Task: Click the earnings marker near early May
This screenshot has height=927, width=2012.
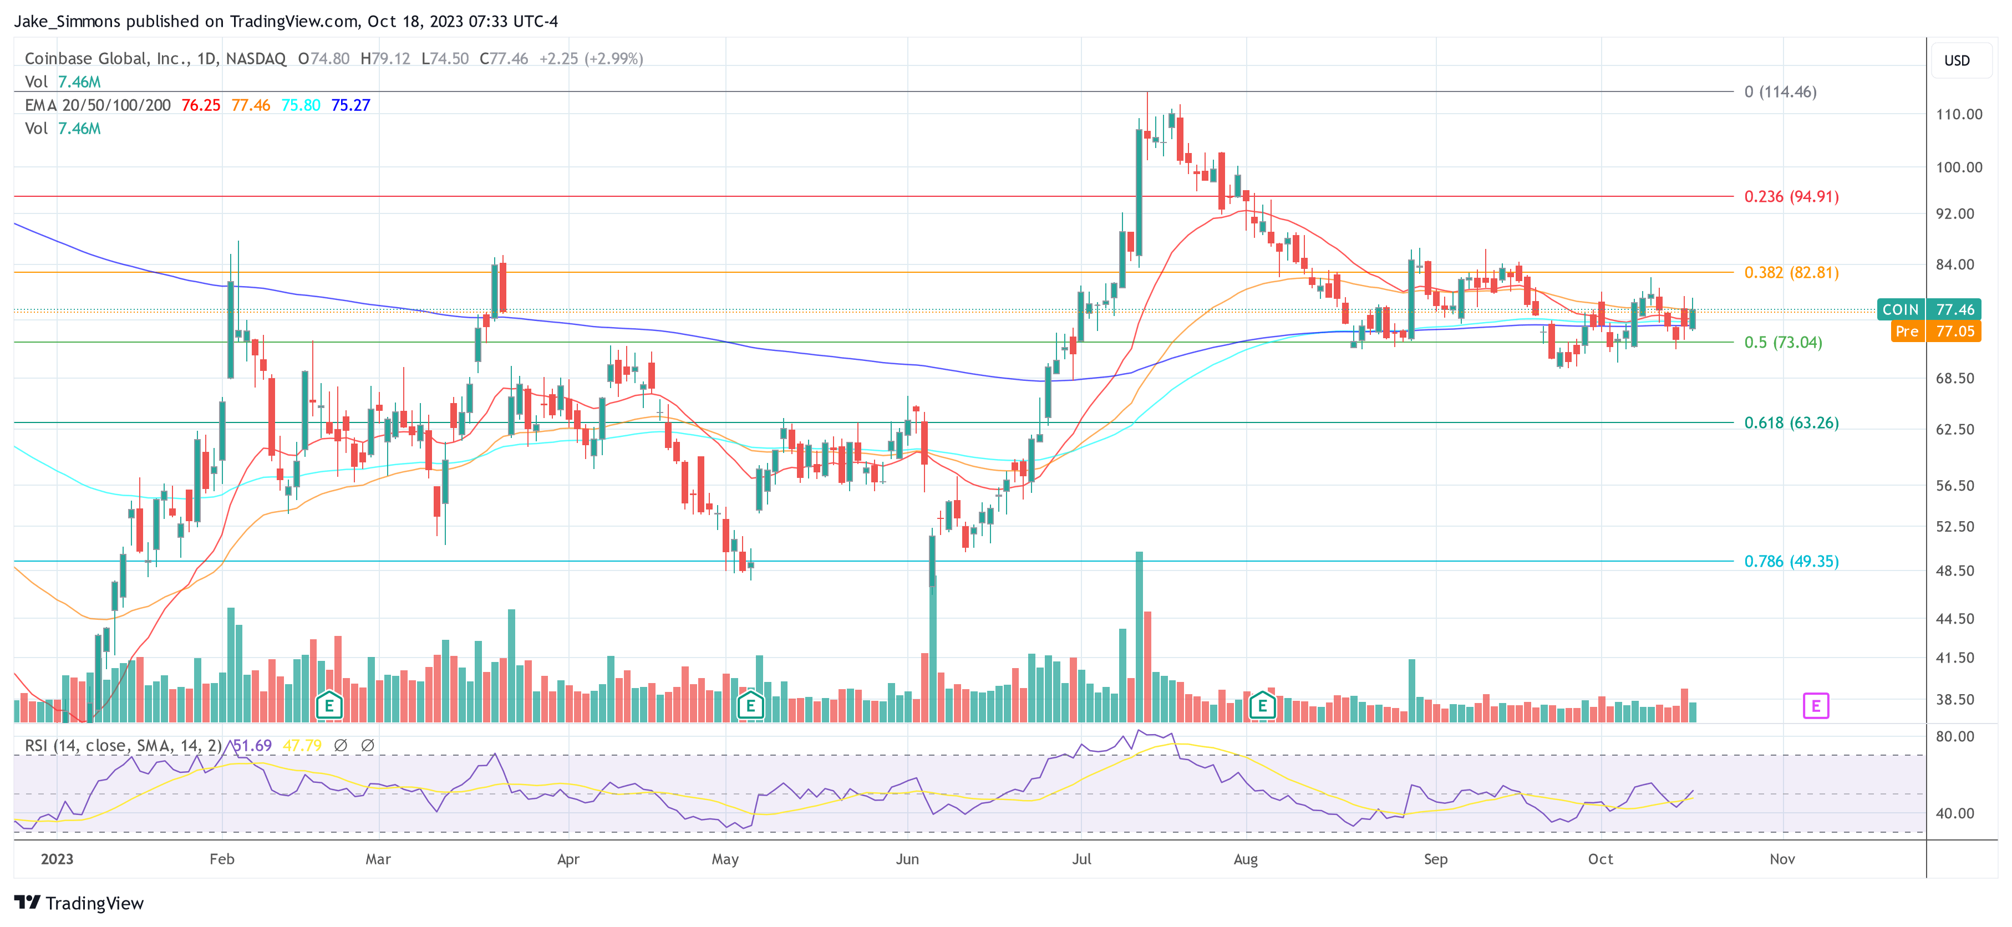Action: click(750, 706)
